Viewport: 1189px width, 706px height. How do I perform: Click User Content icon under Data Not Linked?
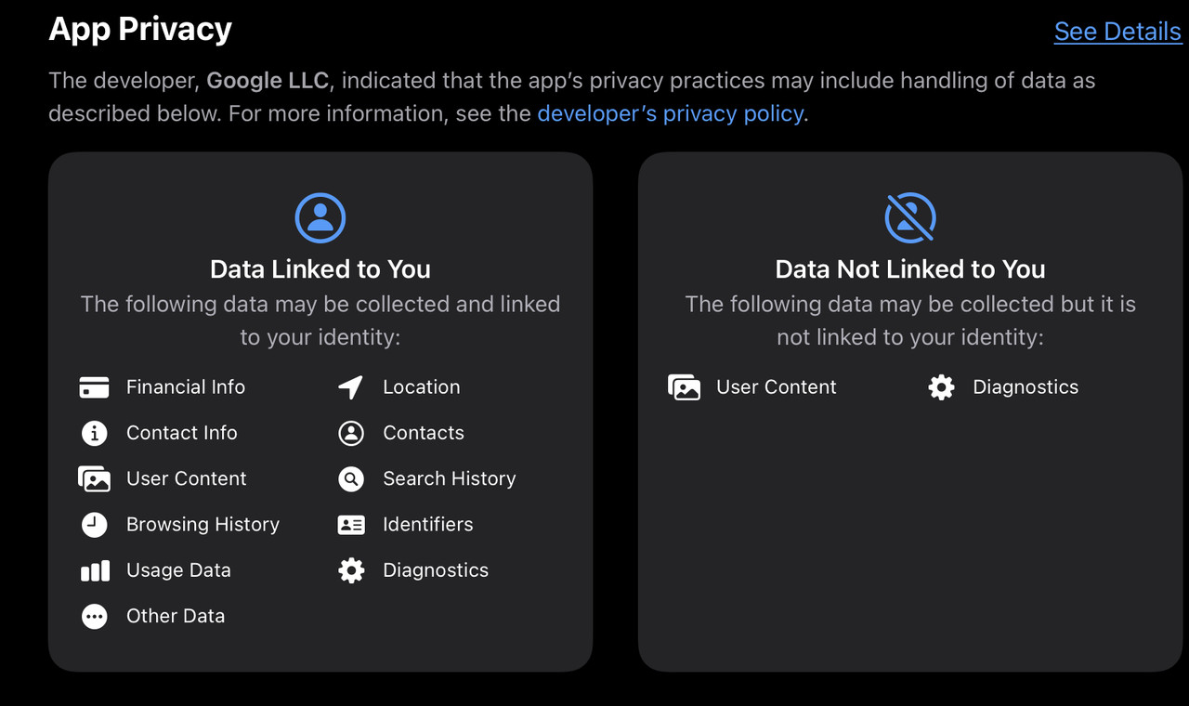coord(685,387)
